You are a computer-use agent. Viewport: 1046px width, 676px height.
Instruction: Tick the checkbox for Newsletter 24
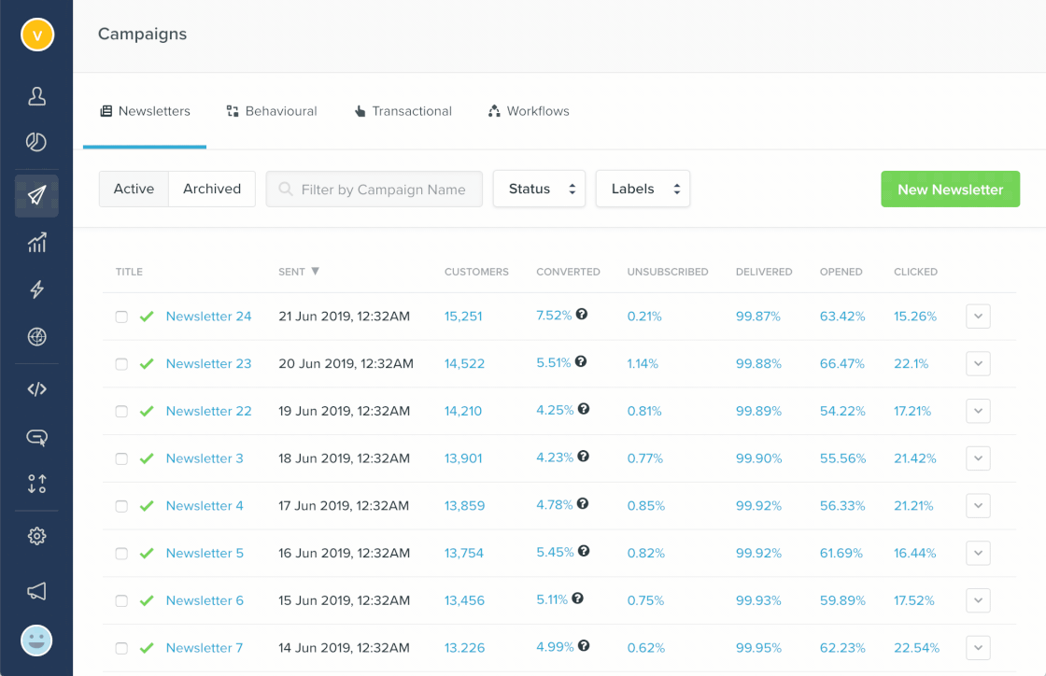pos(121,317)
